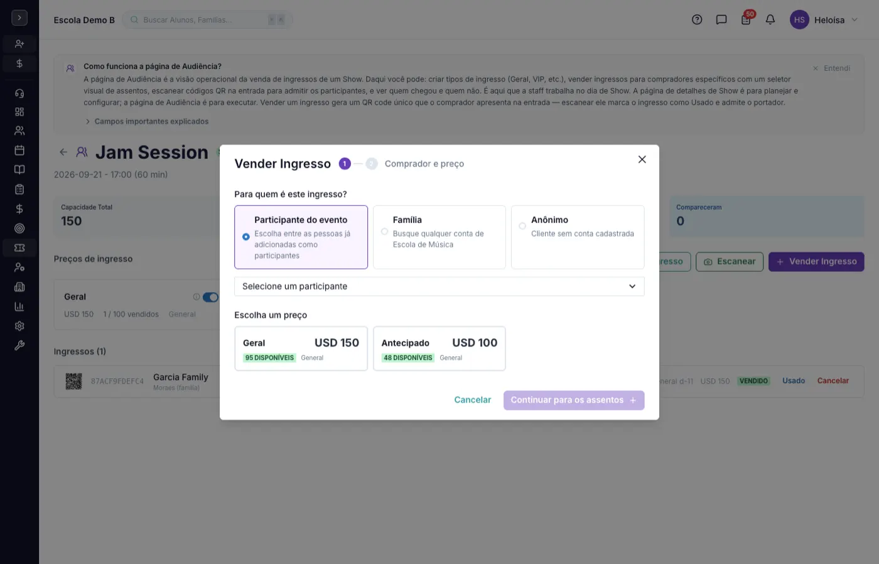This screenshot has height=564, width=879.
Task: Open the Heloisa user menu chevron
Action: click(855, 20)
